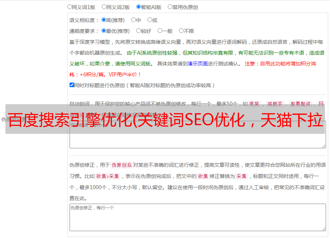Select 禁用伪原创 radio option

(170, 7)
